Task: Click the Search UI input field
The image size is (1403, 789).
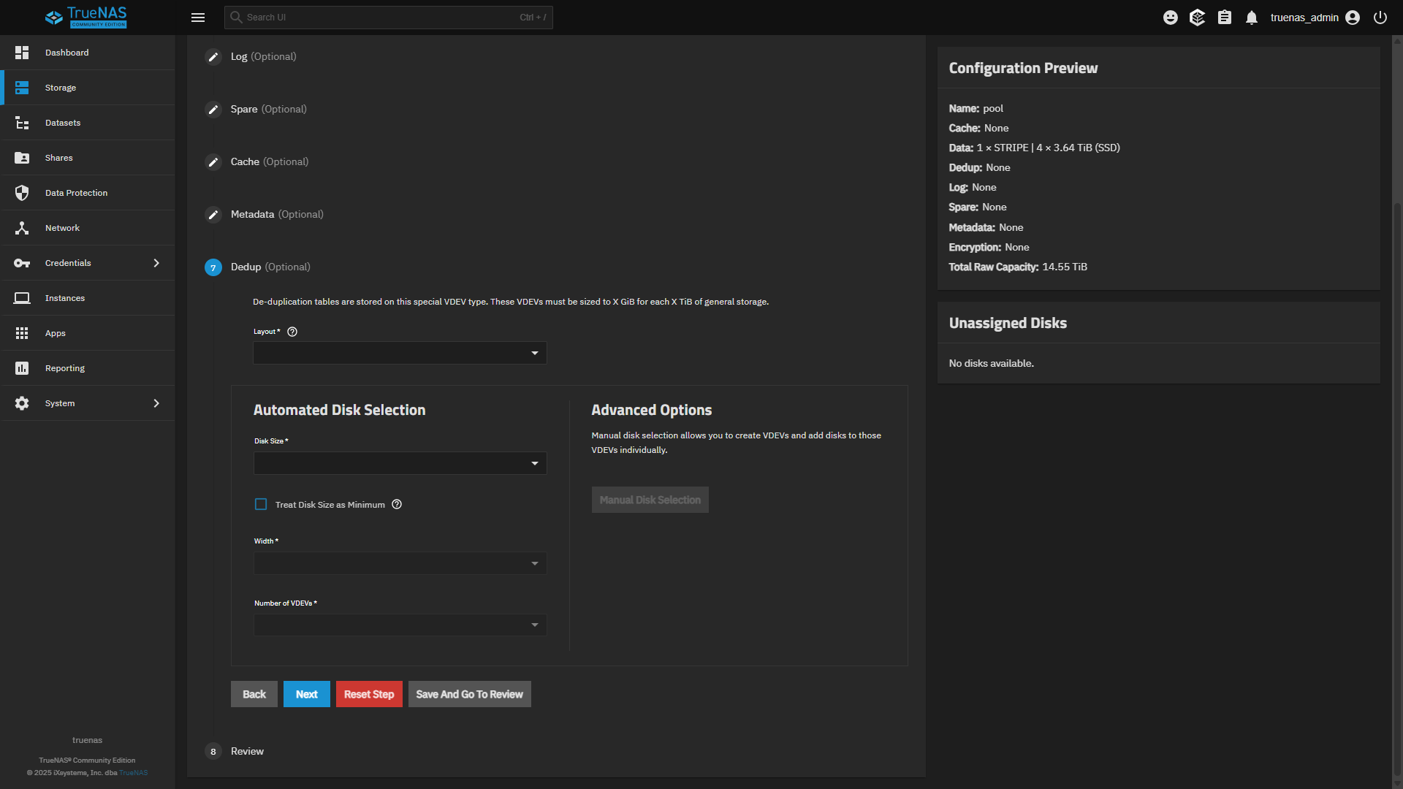Action: click(x=380, y=18)
